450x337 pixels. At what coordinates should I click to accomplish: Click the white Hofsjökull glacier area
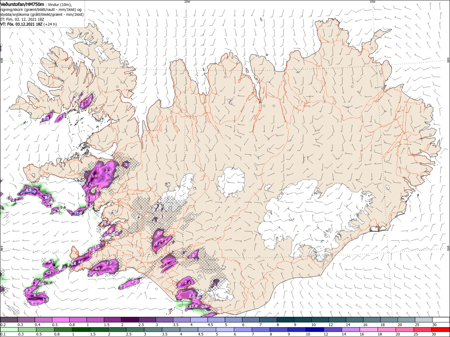(x=231, y=181)
